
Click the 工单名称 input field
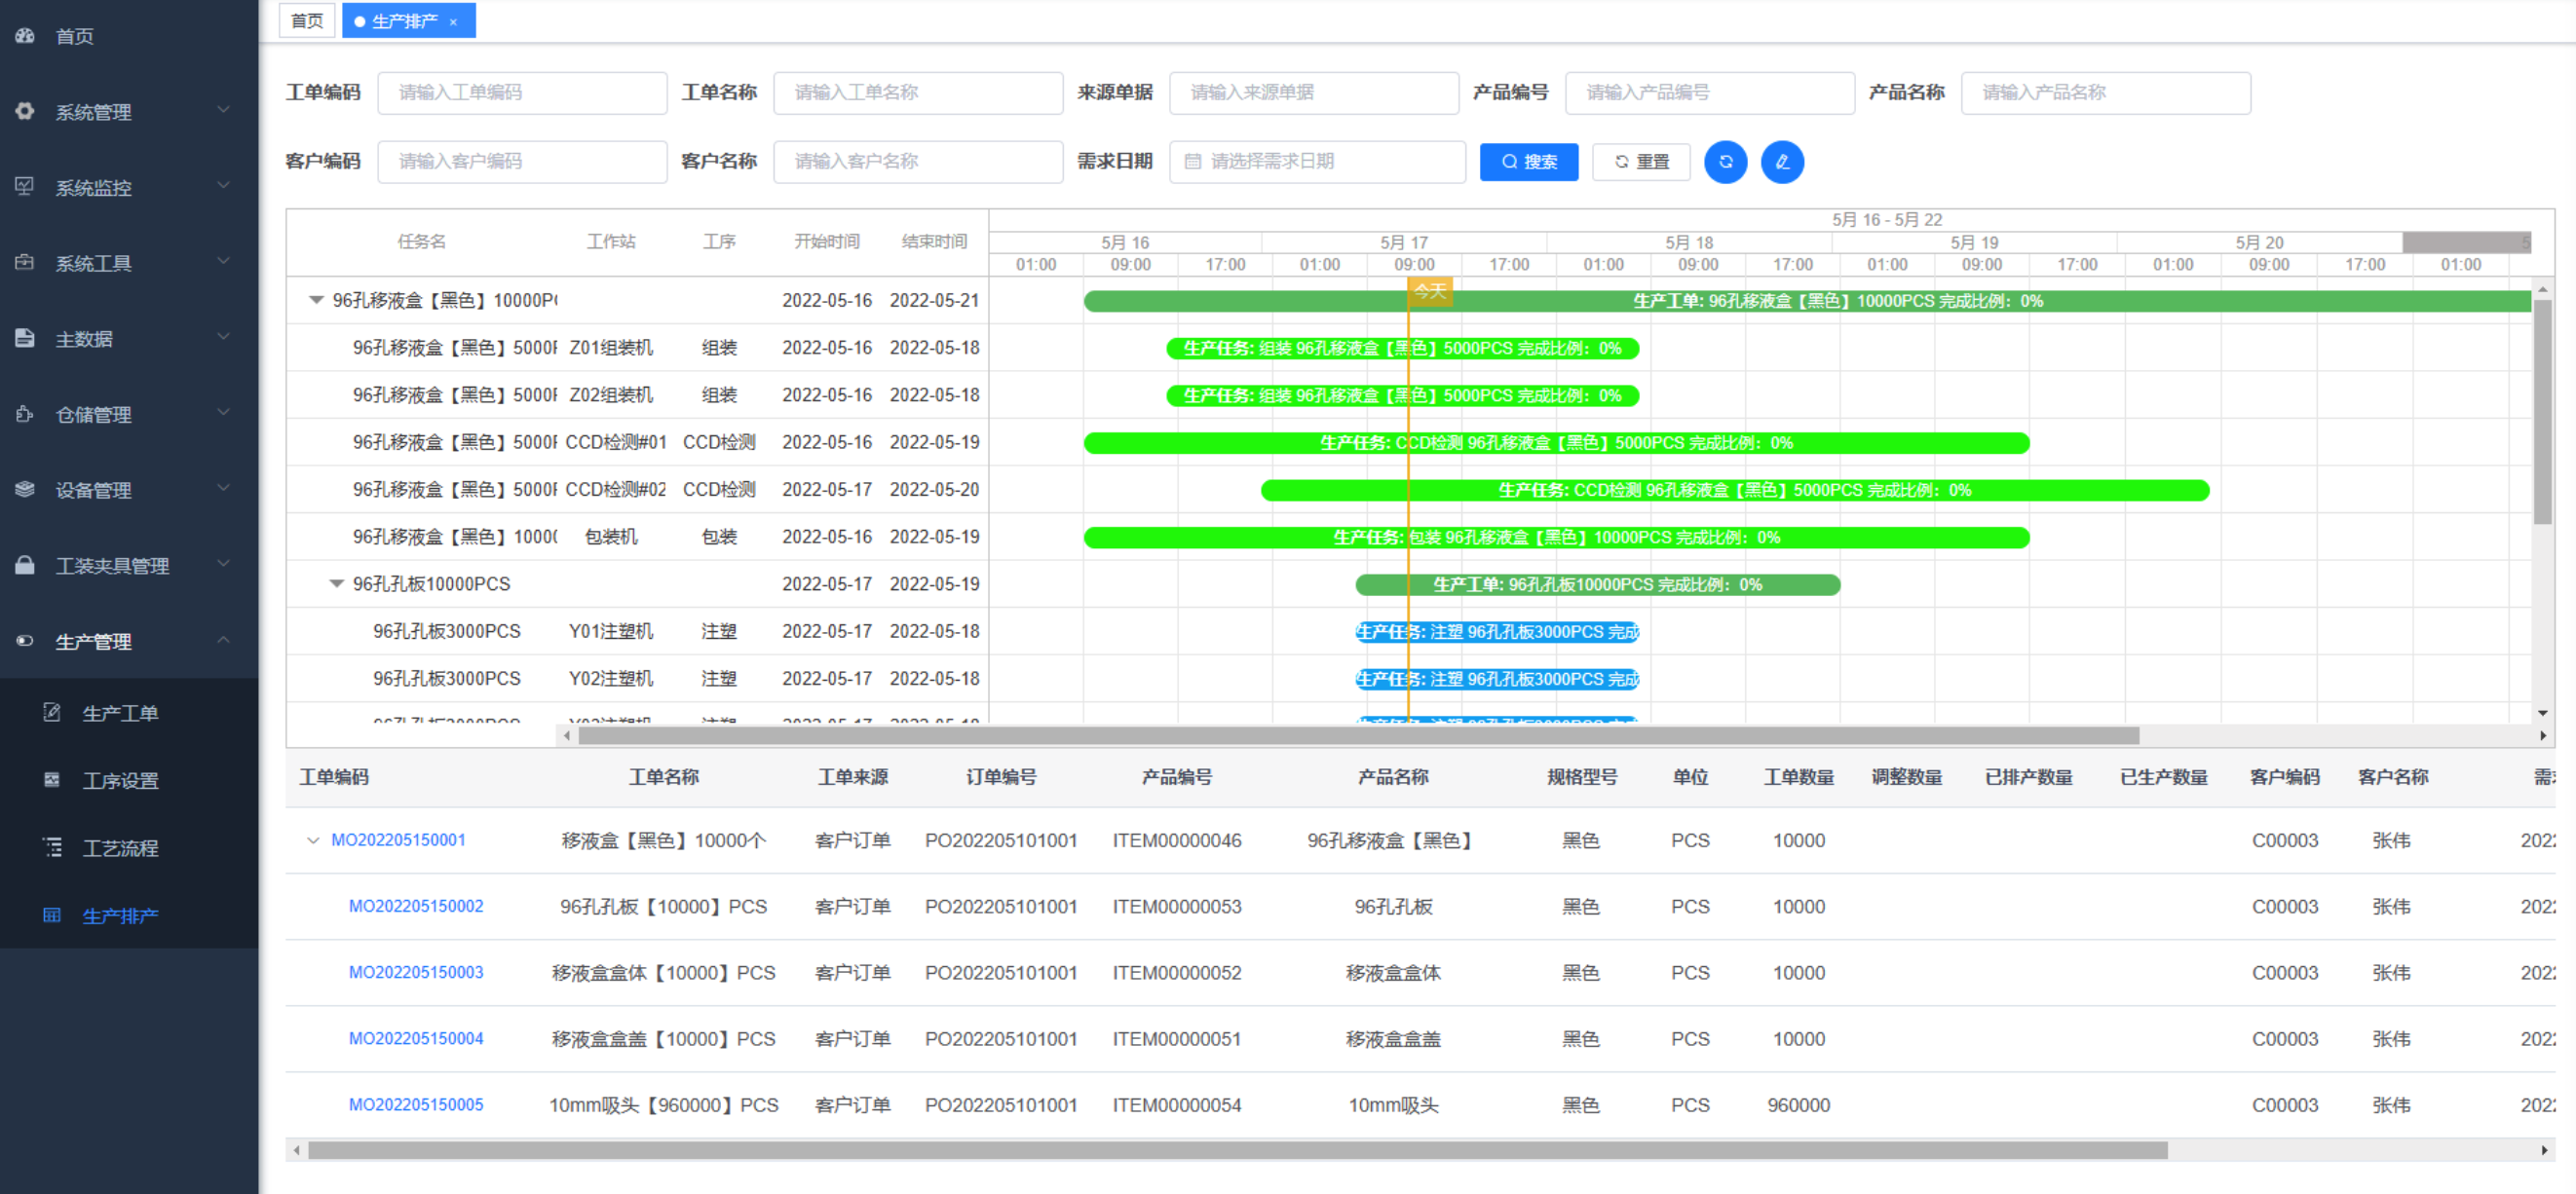pos(918,92)
